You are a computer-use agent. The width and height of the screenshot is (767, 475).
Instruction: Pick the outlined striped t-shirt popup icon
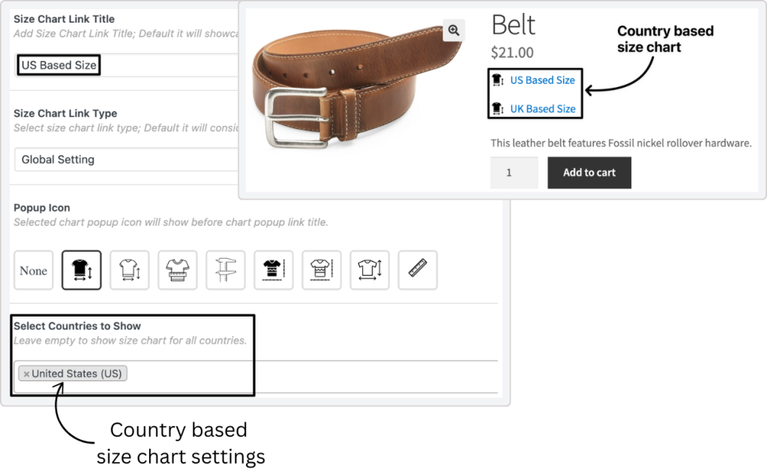[322, 271]
